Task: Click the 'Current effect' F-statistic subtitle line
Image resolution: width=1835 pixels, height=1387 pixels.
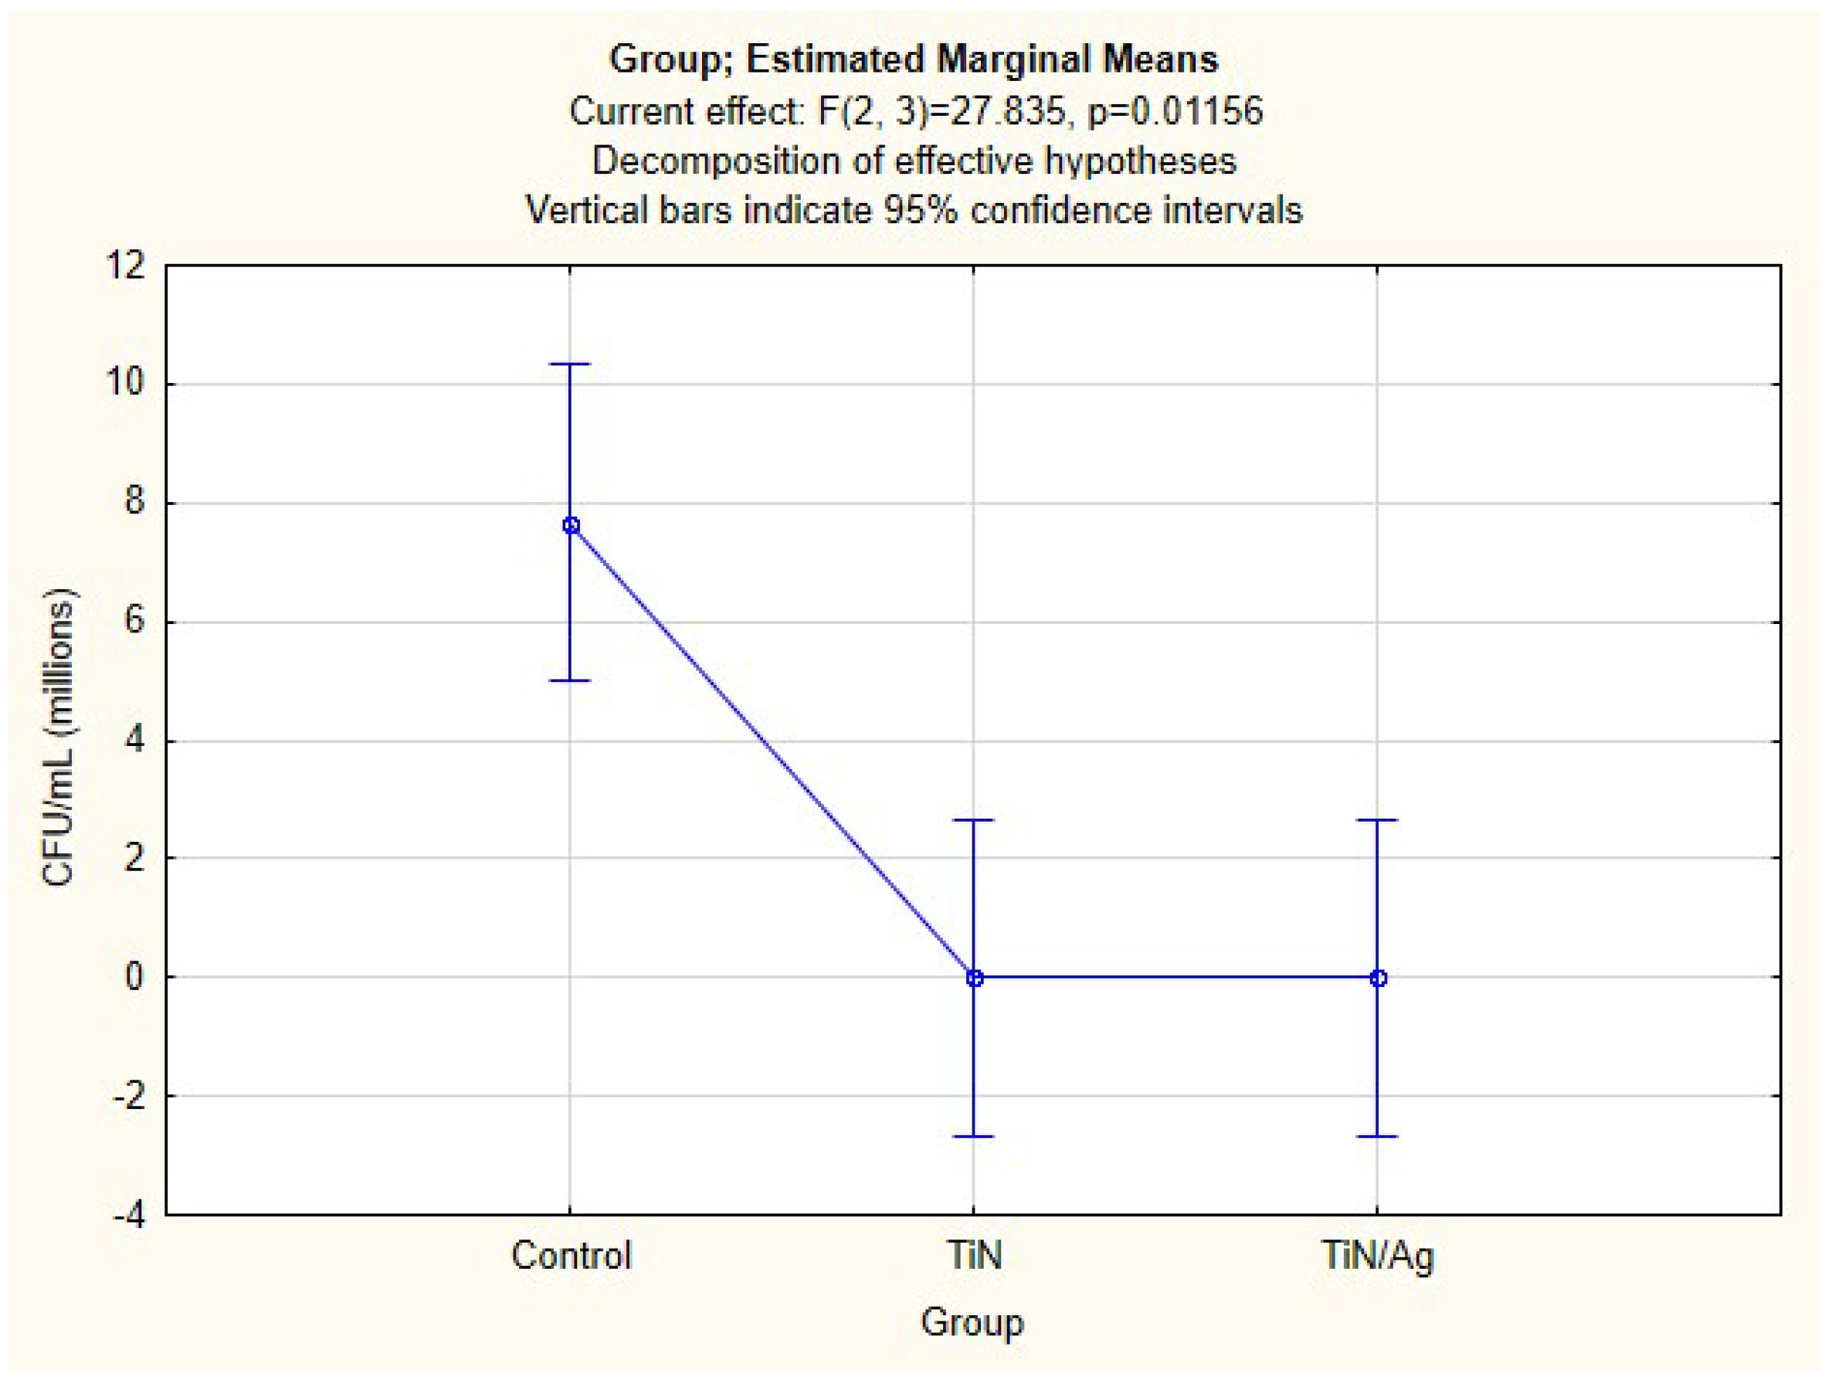Action: pyautogui.click(x=916, y=111)
